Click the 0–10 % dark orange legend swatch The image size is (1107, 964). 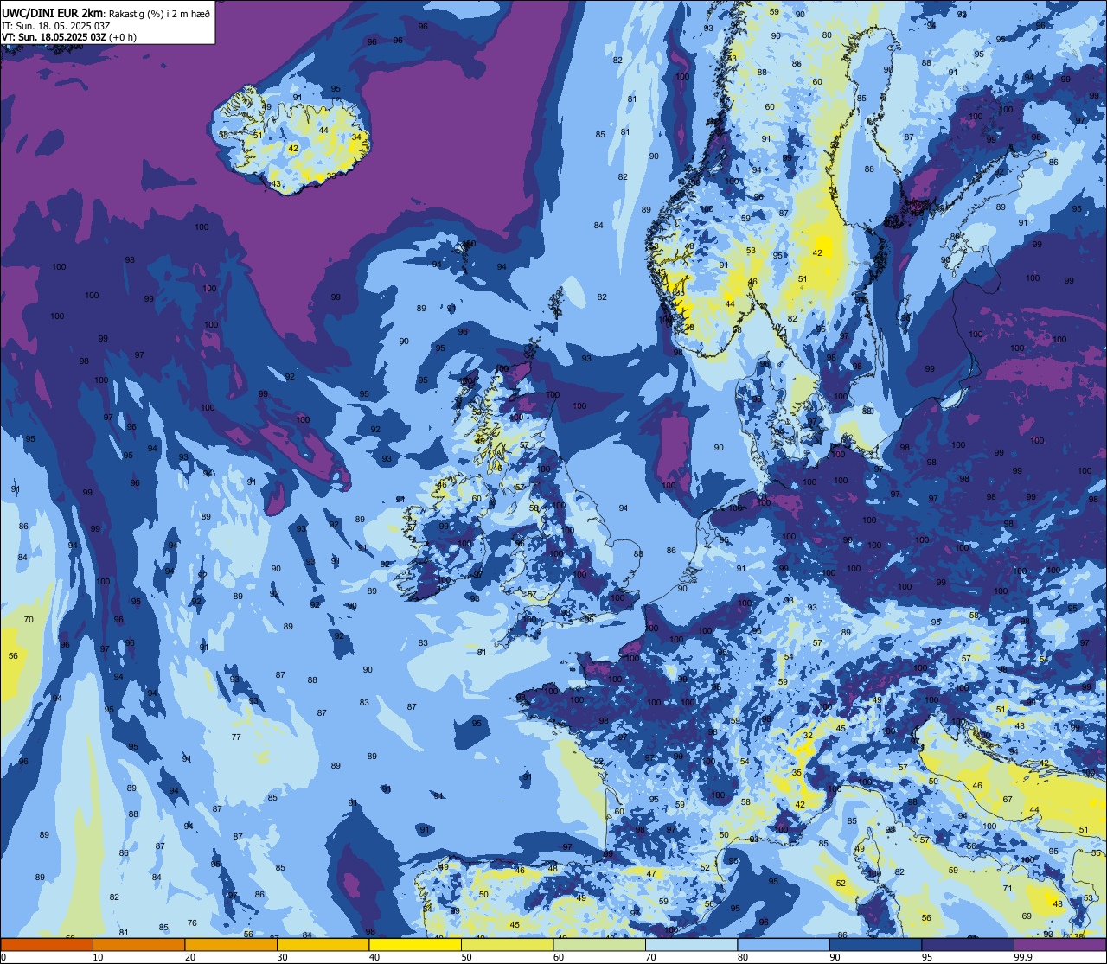pos(47,944)
